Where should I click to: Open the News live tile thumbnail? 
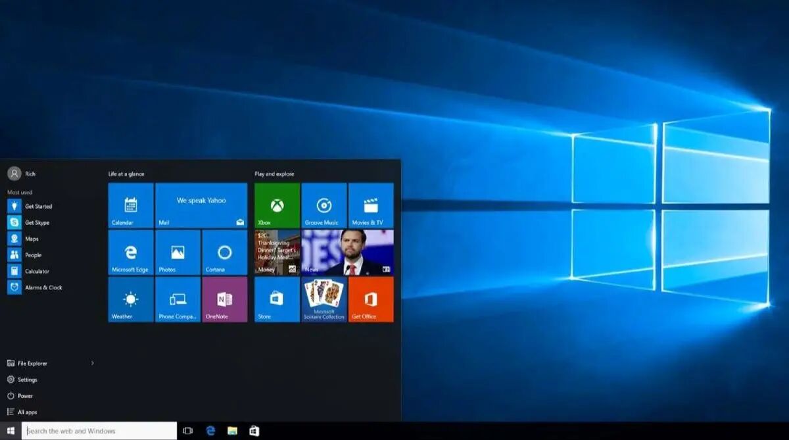click(347, 252)
